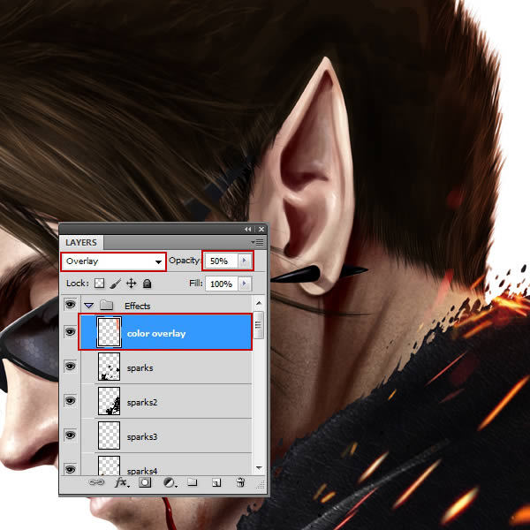Select the color overlay layer
The height and width of the screenshot is (530, 530).
pyautogui.click(x=165, y=332)
